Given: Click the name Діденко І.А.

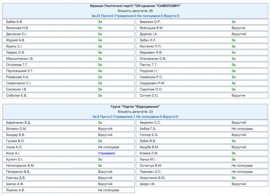Looking at the screenshot, I should point(149,34).
